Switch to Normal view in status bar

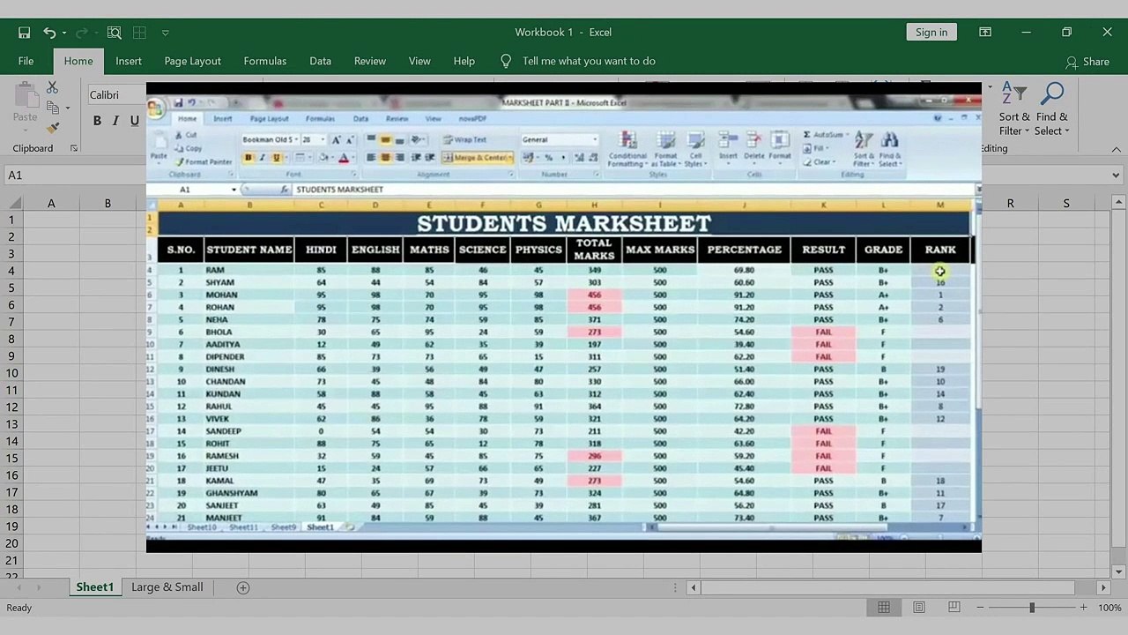coord(884,608)
